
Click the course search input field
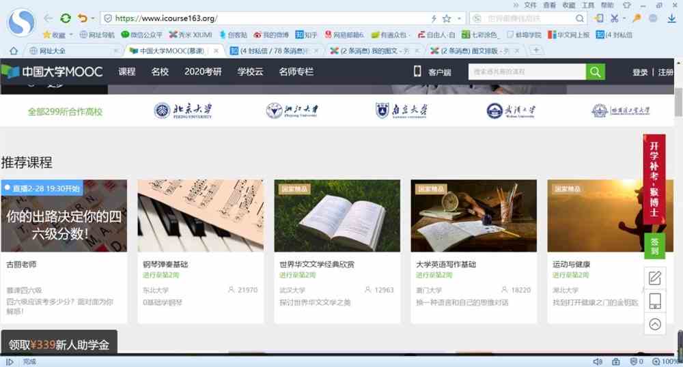527,72
